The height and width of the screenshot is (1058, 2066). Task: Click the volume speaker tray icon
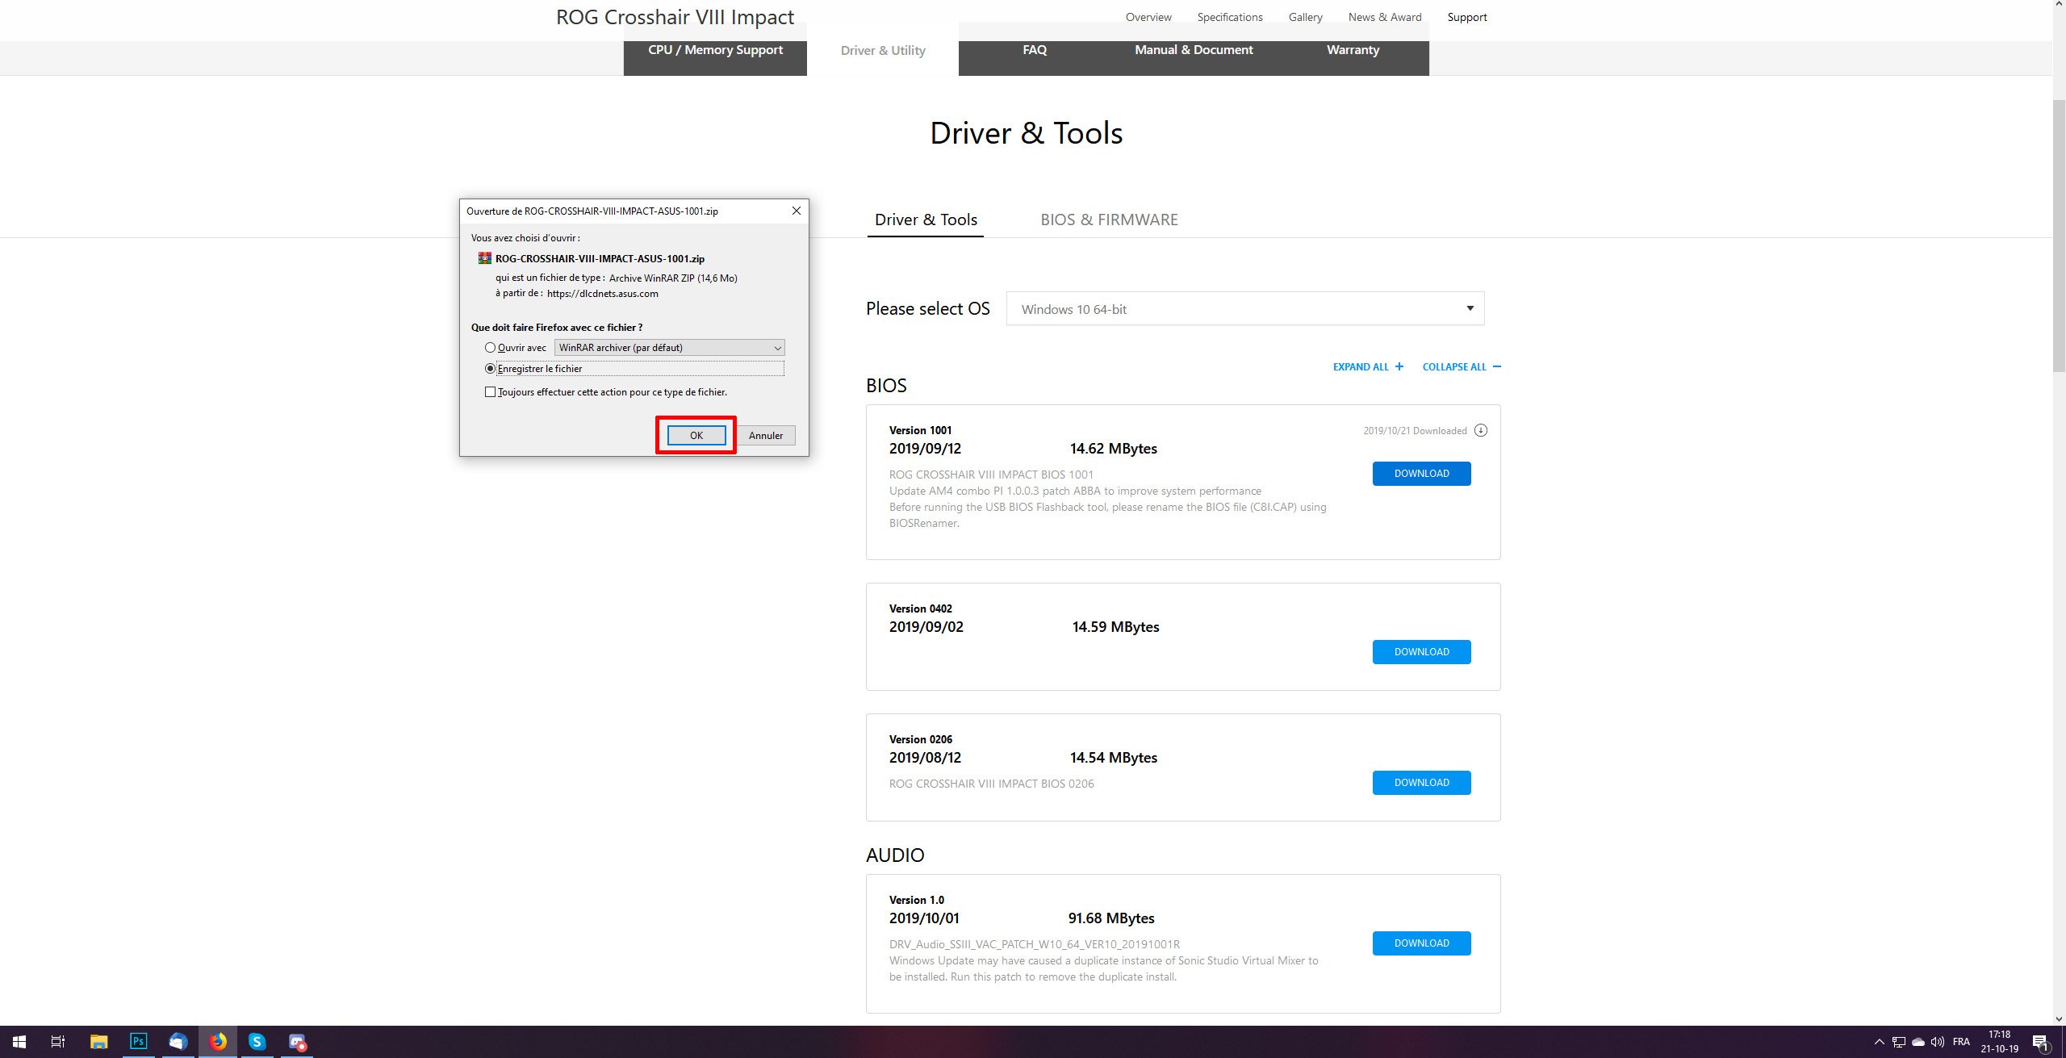pos(1937,1042)
